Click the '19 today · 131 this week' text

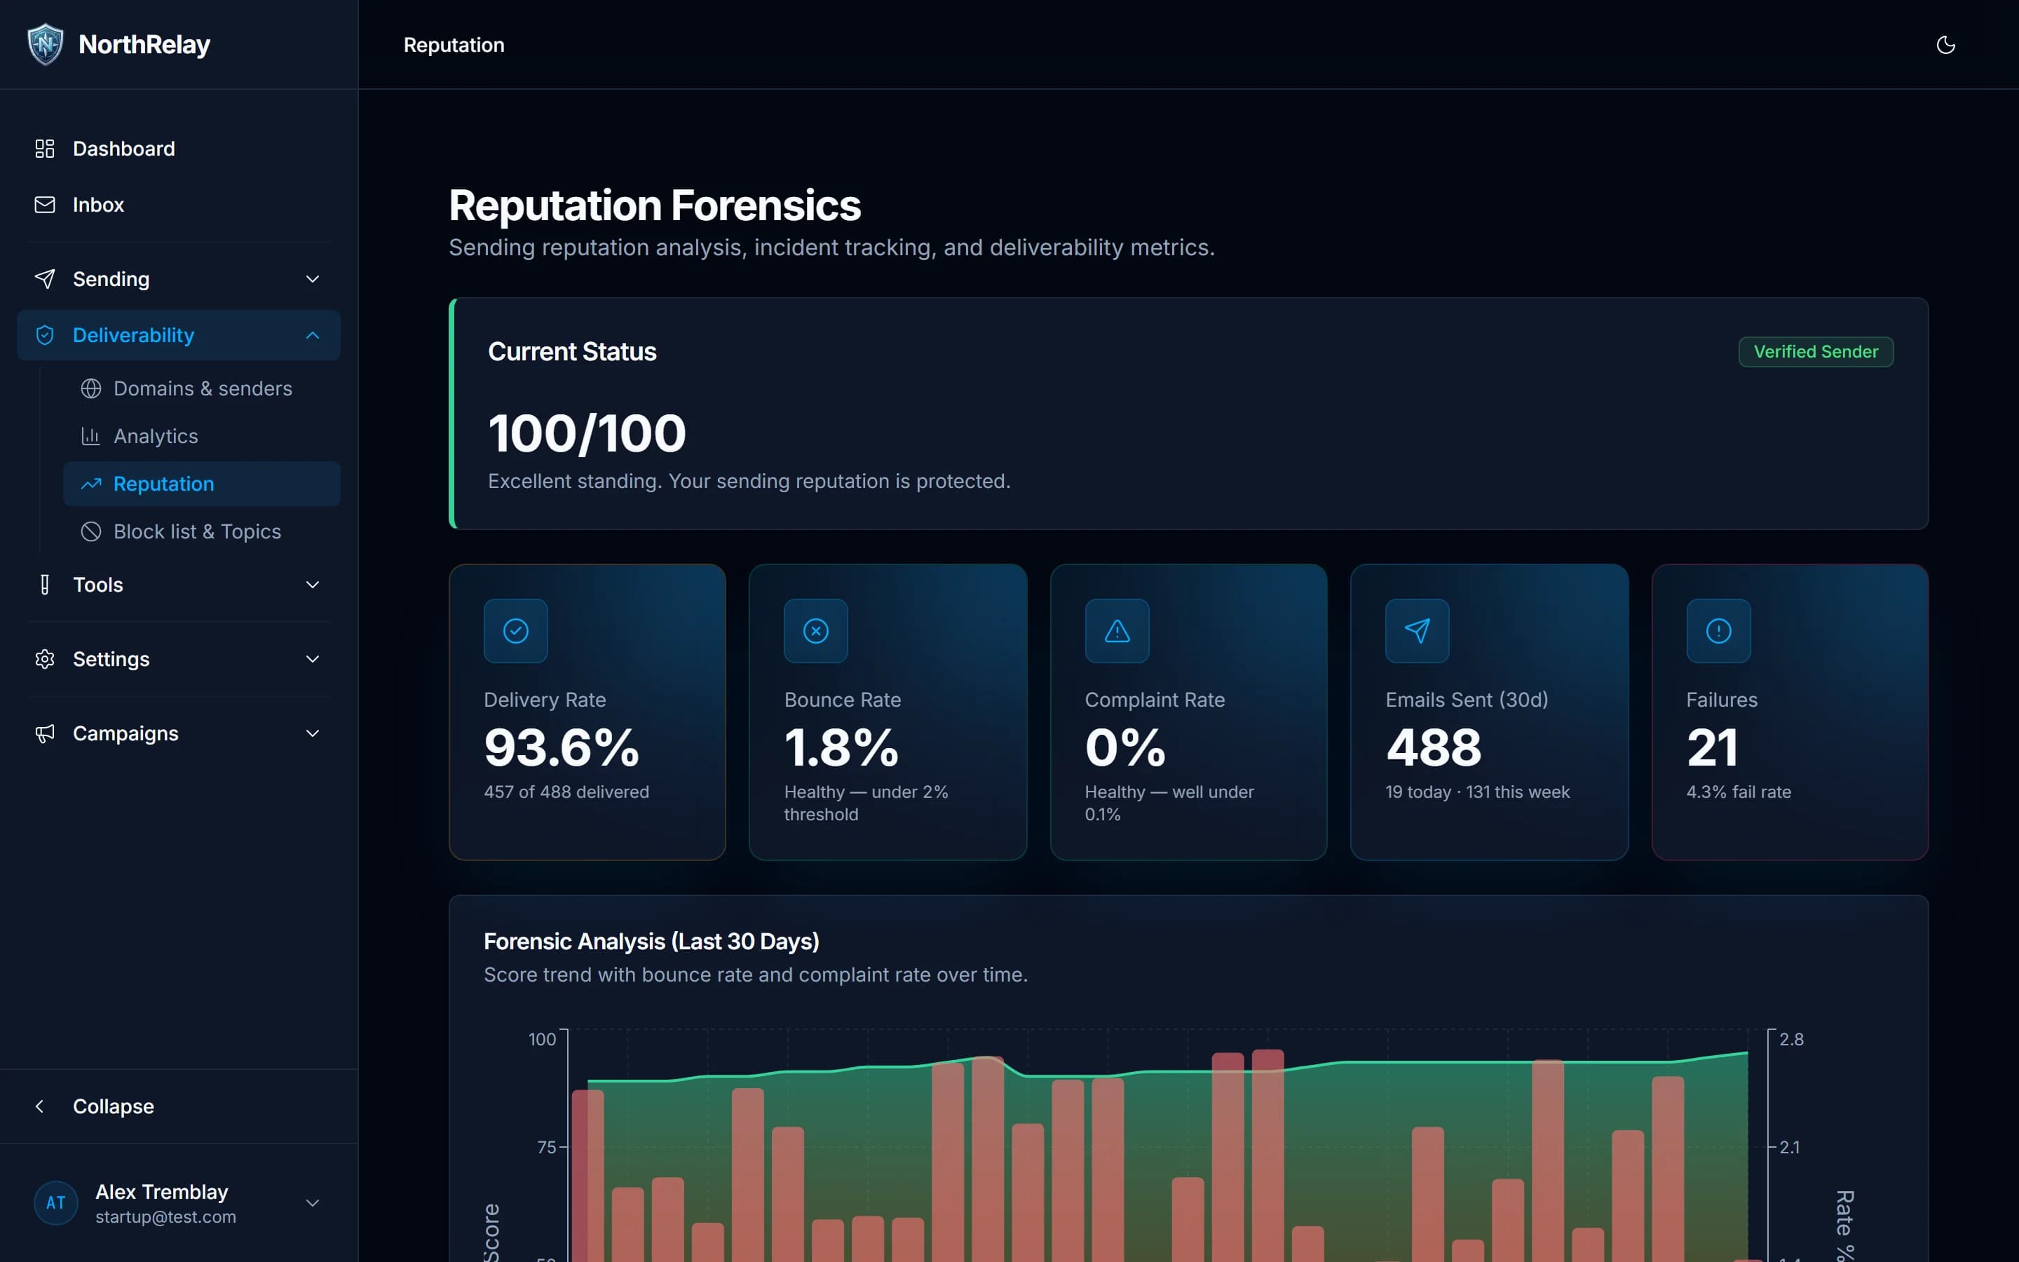click(1476, 792)
